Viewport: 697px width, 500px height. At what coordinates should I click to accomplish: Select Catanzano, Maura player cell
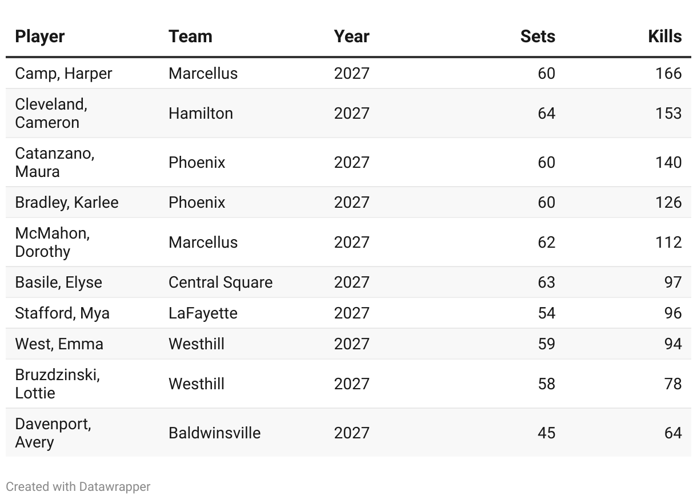tap(54, 162)
